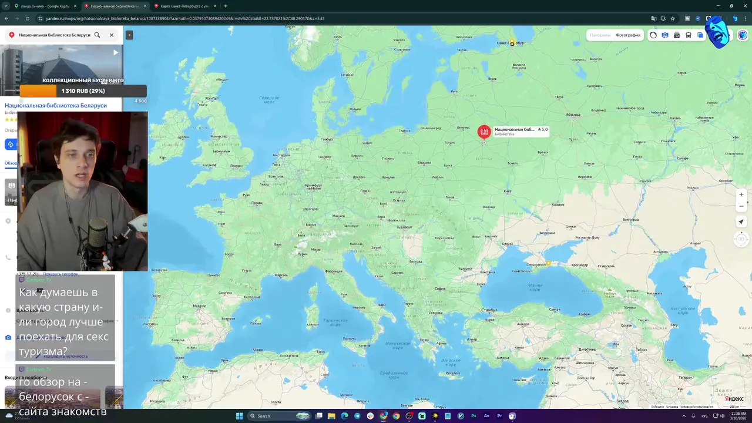
Task: Go back with the browser back arrow
Action: click(6, 18)
